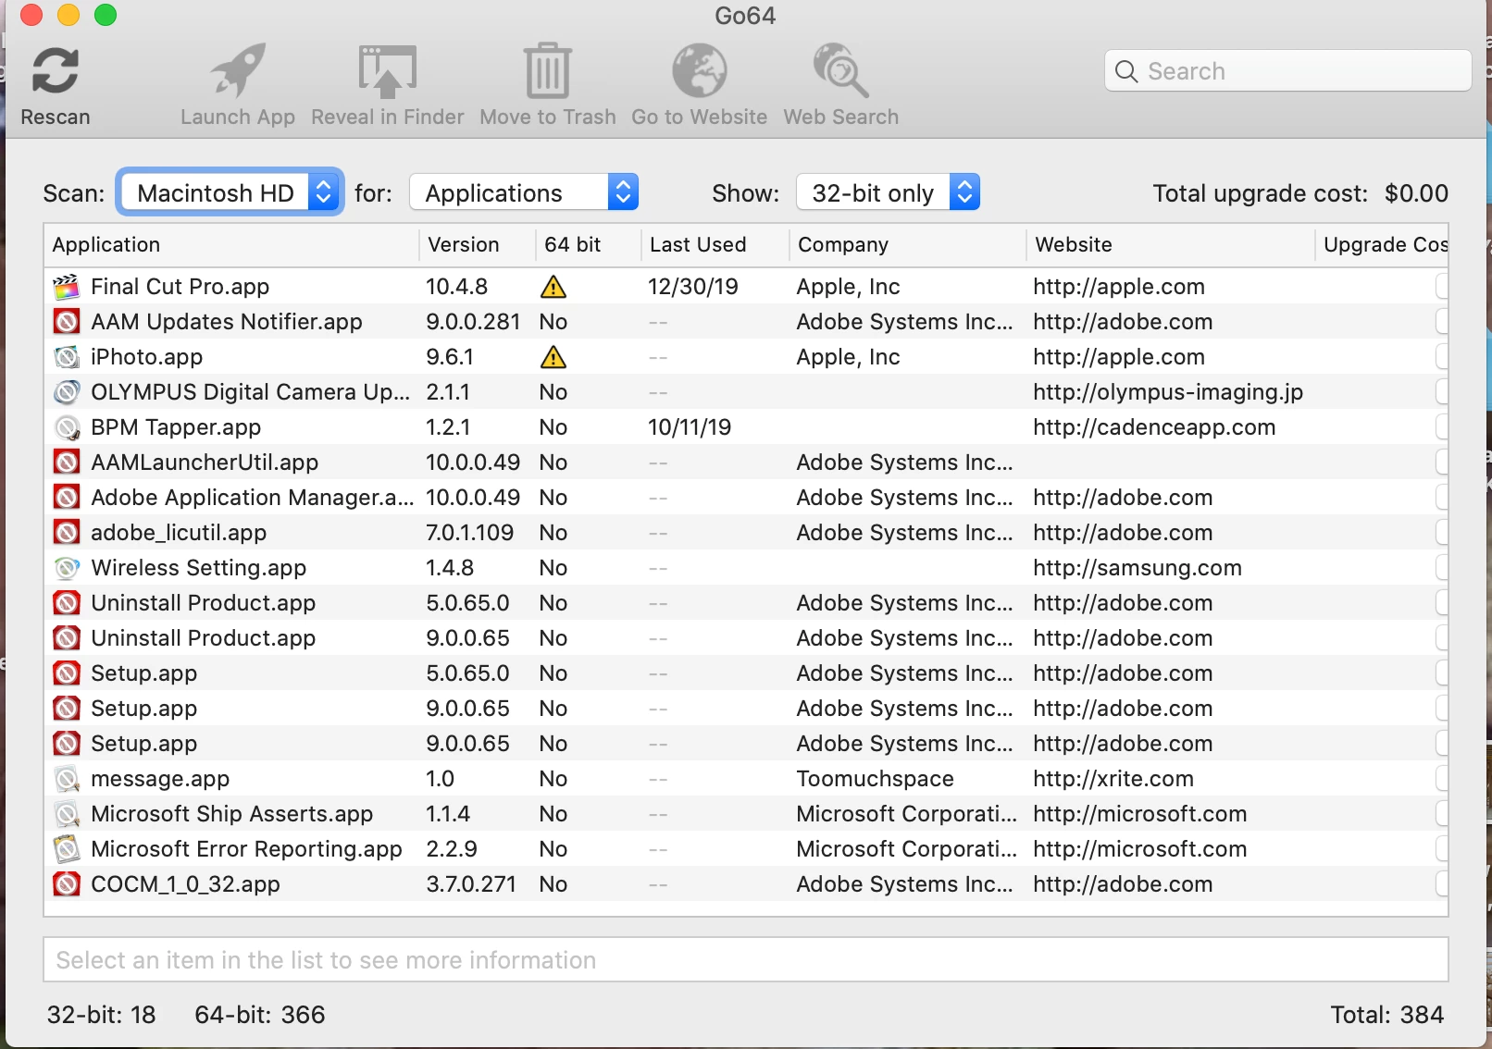Screen dimensions: 1492x1049
Task: Select the Wireless Setting.app row
Action: (746, 568)
